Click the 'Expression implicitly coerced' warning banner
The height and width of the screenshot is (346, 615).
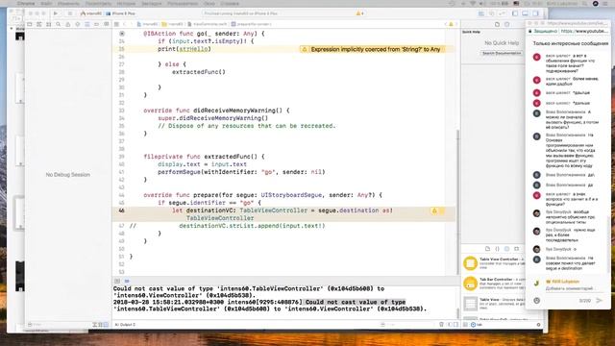(373, 49)
